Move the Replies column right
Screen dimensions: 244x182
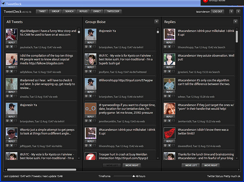click(x=211, y=165)
